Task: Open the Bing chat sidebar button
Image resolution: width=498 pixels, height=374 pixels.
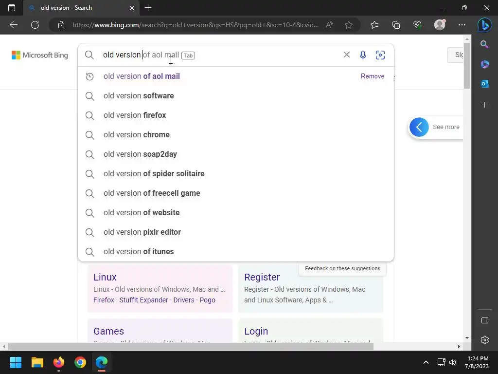Action: [485, 25]
